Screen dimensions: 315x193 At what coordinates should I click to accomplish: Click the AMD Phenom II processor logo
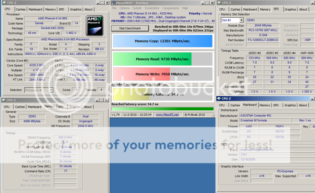tap(95, 26)
